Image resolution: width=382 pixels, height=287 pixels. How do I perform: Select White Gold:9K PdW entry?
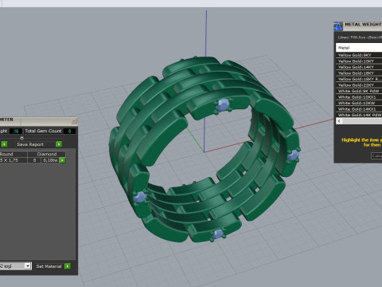pos(359,91)
